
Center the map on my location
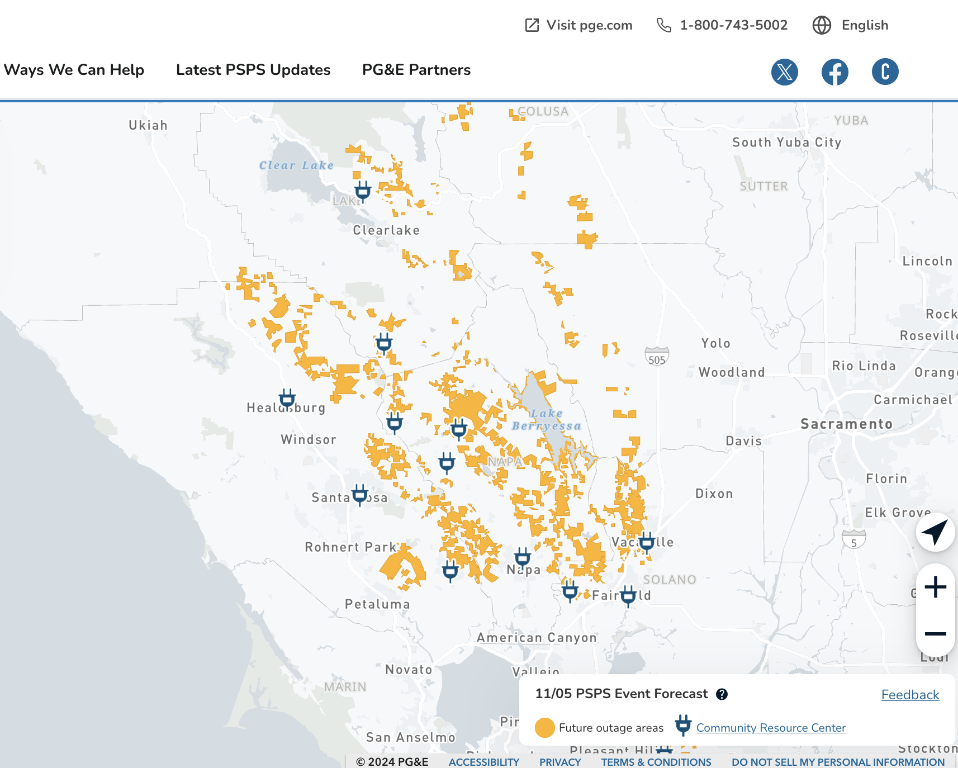tap(935, 532)
